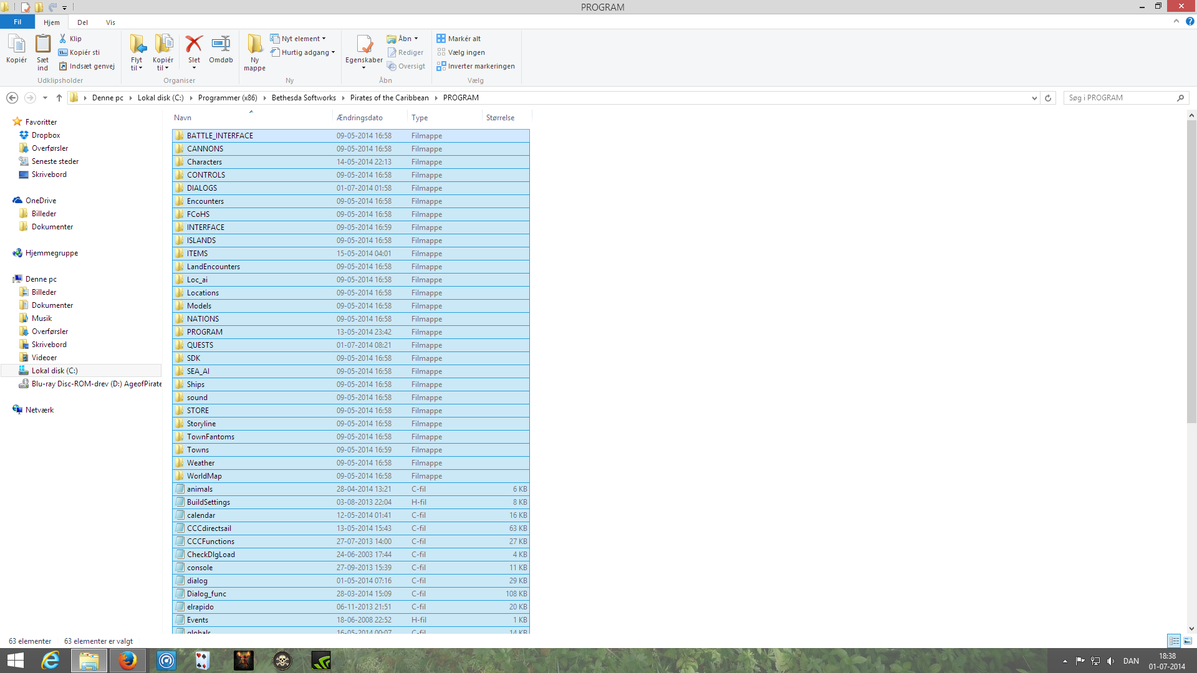Click the back navigation arrow
Image resolution: width=1197 pixels, height=673 pixels.
pos(12,98)
